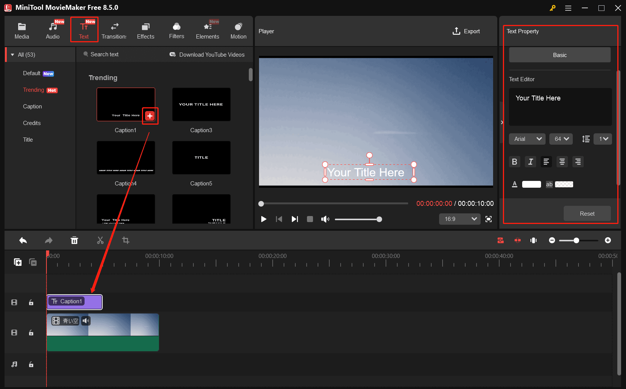Switch to the Text tab
626x389 pixels.
(84, 30)
